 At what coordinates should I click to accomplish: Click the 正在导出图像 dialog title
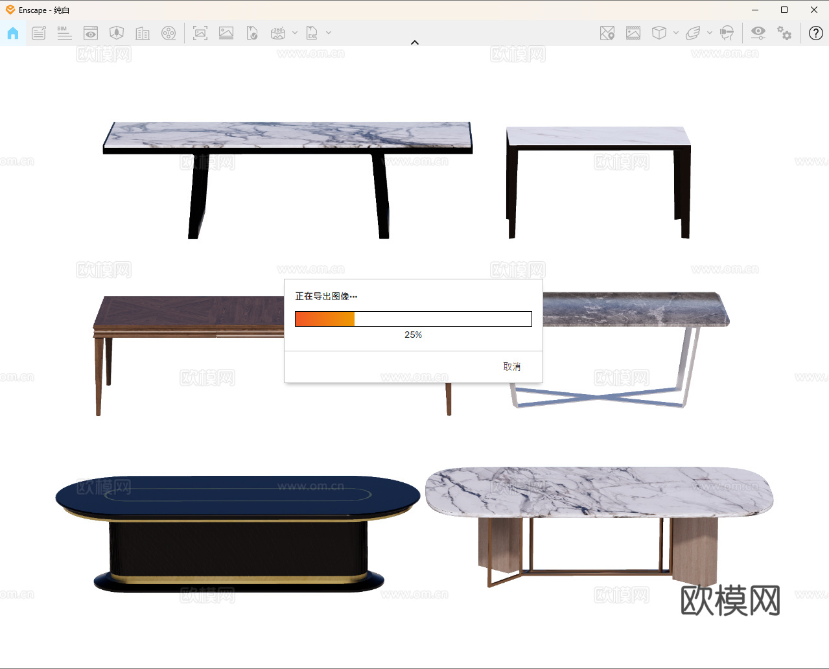coord(326,296)
